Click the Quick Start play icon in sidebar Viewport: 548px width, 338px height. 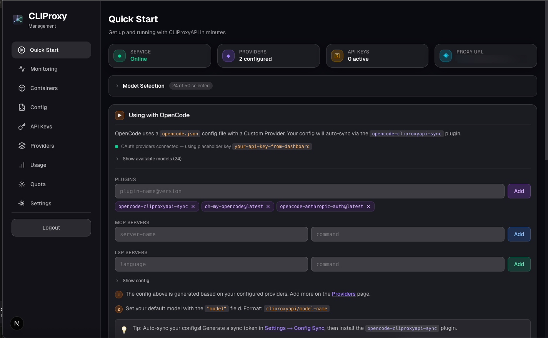coord(22,50)
